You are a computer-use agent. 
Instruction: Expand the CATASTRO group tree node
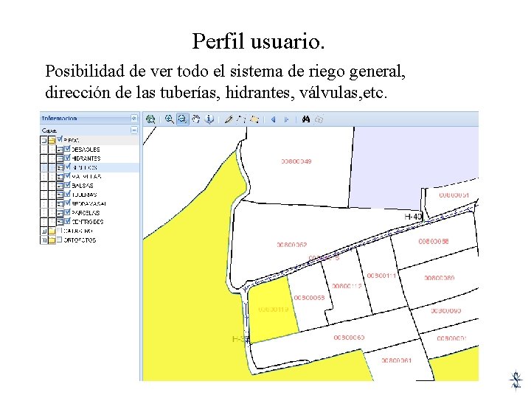tap(44, 231)
